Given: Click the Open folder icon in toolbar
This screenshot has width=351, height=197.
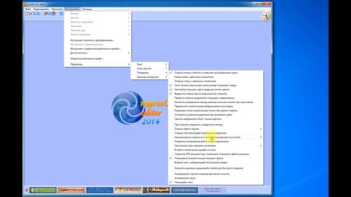Looking at the screenshot, I should click(x=31, y=14).
